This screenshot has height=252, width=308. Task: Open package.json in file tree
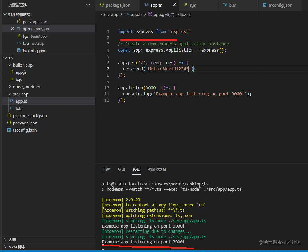[49, 123]
